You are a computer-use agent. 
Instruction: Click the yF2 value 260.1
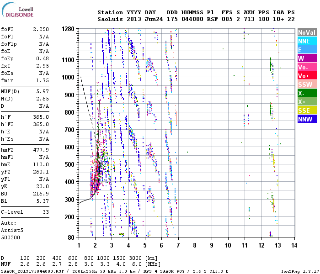pos(41,172)
